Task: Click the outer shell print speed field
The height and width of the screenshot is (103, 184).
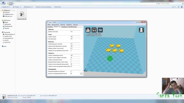Action: (75, 64)
